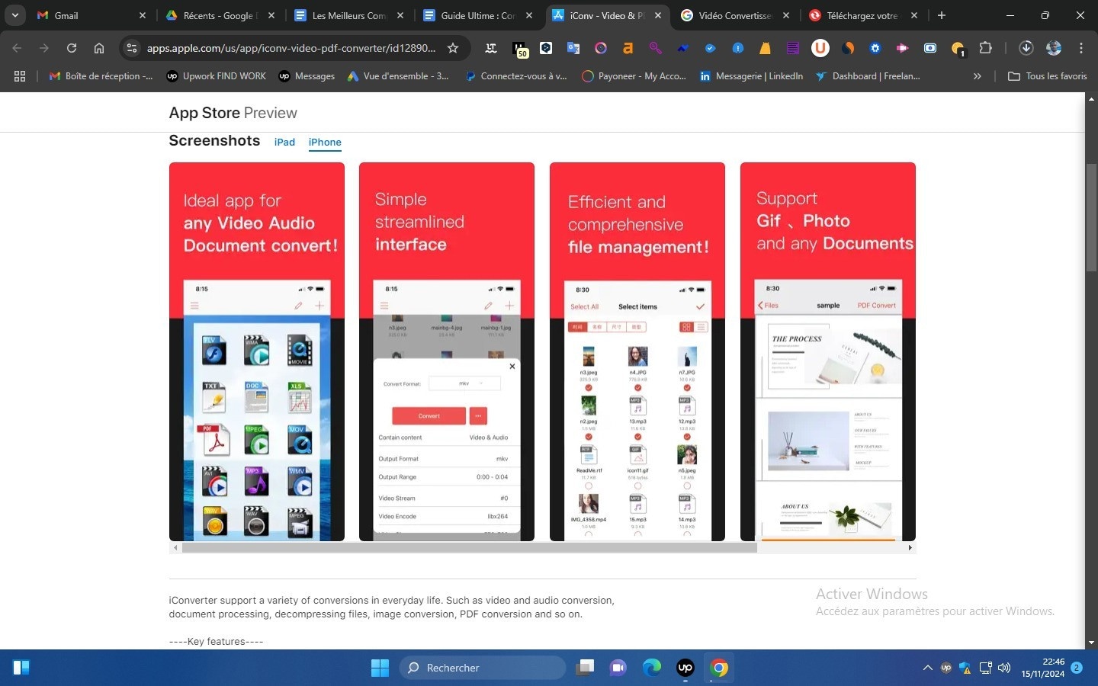Open Windows Start menu
The image size is (1098, 686).
point(380,668)
